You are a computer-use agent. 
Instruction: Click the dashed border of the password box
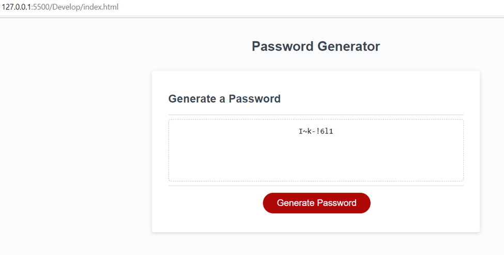point(316,119)
